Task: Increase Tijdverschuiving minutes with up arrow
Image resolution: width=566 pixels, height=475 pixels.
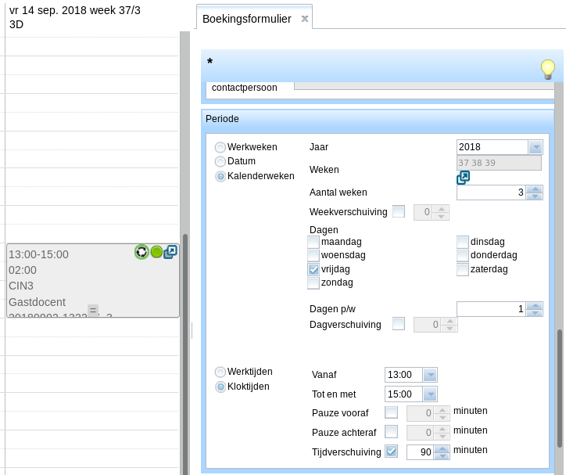Action: pyautogui.click(x=442, y=449)
